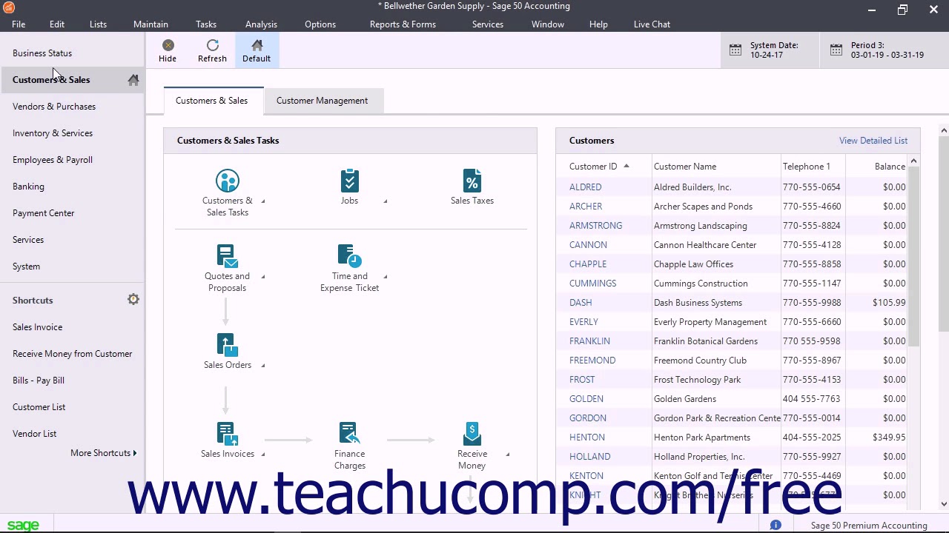Go to Inventory & Services navigation item

[x=53, y=133]
